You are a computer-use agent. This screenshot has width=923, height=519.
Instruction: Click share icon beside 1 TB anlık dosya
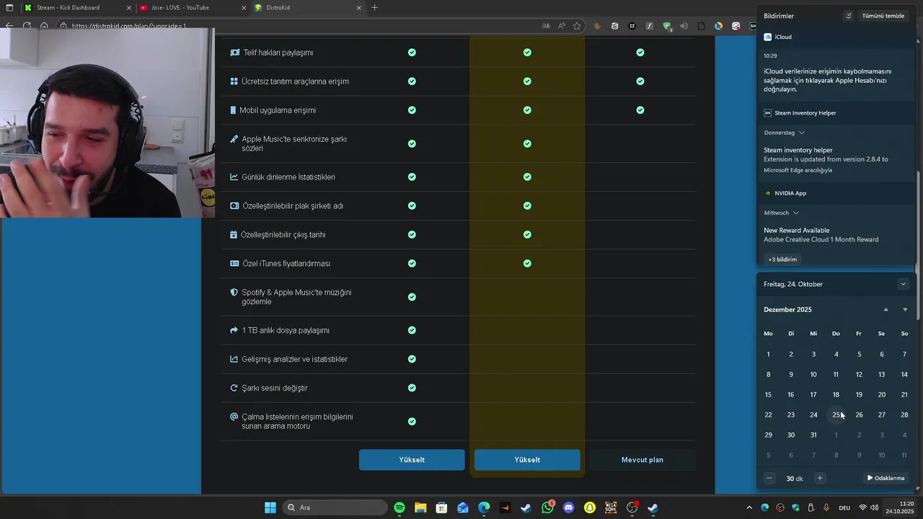click(234, 330)
